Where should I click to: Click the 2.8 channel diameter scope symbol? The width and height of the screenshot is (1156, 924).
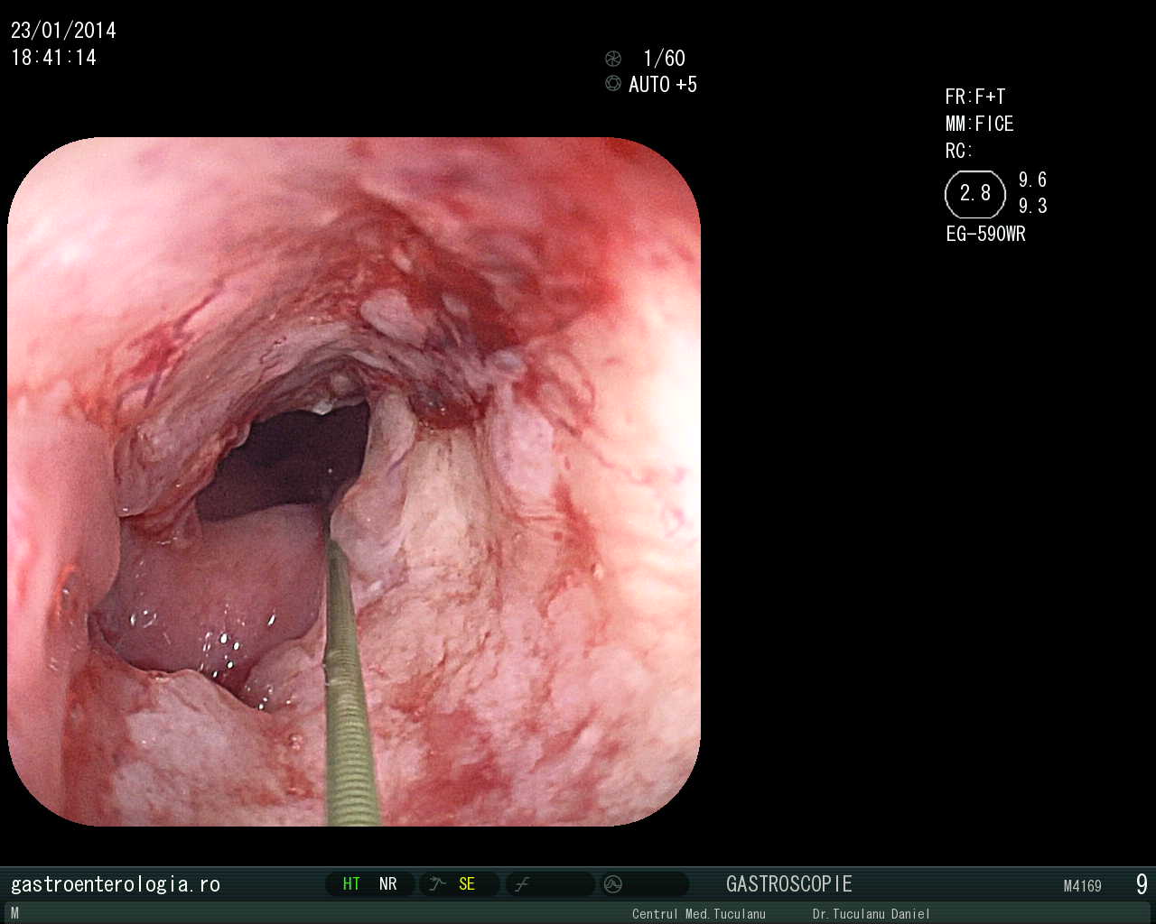[975, 194]
